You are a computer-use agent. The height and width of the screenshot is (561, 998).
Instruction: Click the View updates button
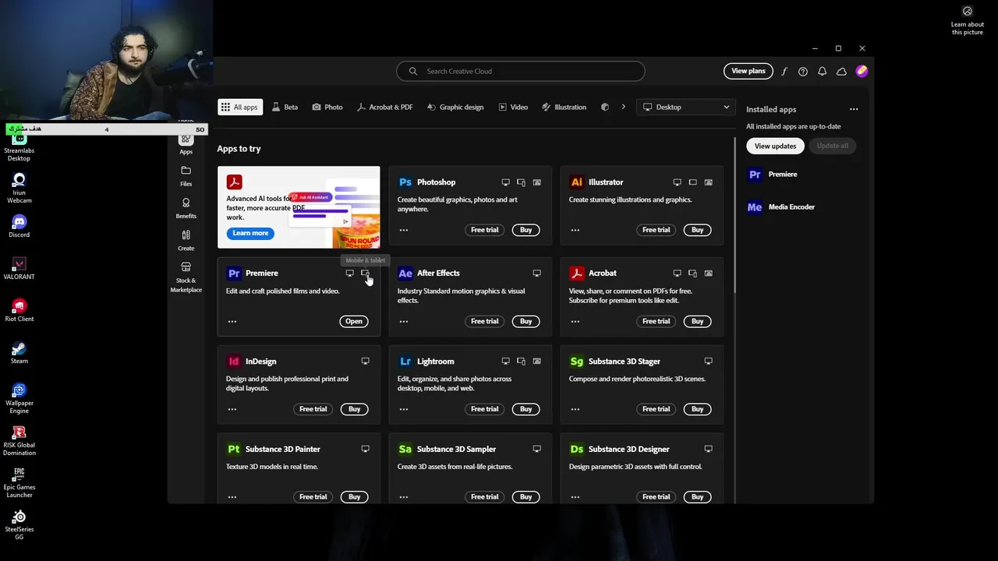pyautogui.click(x=775, y=146)
